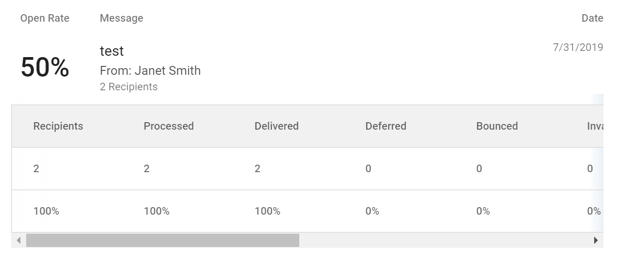619x262 pixels.
Task: Click the Bounced 0% cell
Action: tap(483, 211)
